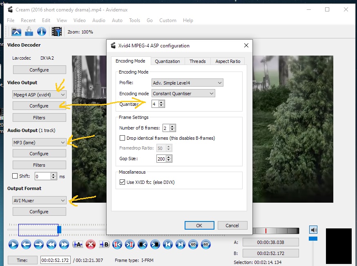
Task: Select the Encoding Mode tab
Action: [130, 61]
